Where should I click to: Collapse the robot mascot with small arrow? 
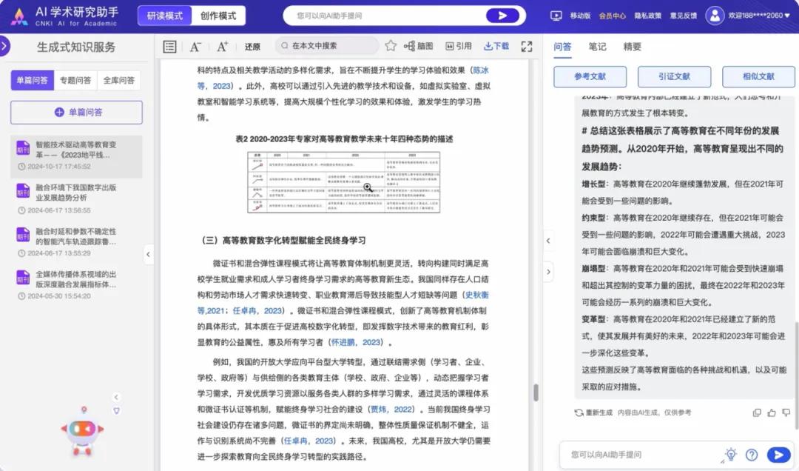point(116,397)
